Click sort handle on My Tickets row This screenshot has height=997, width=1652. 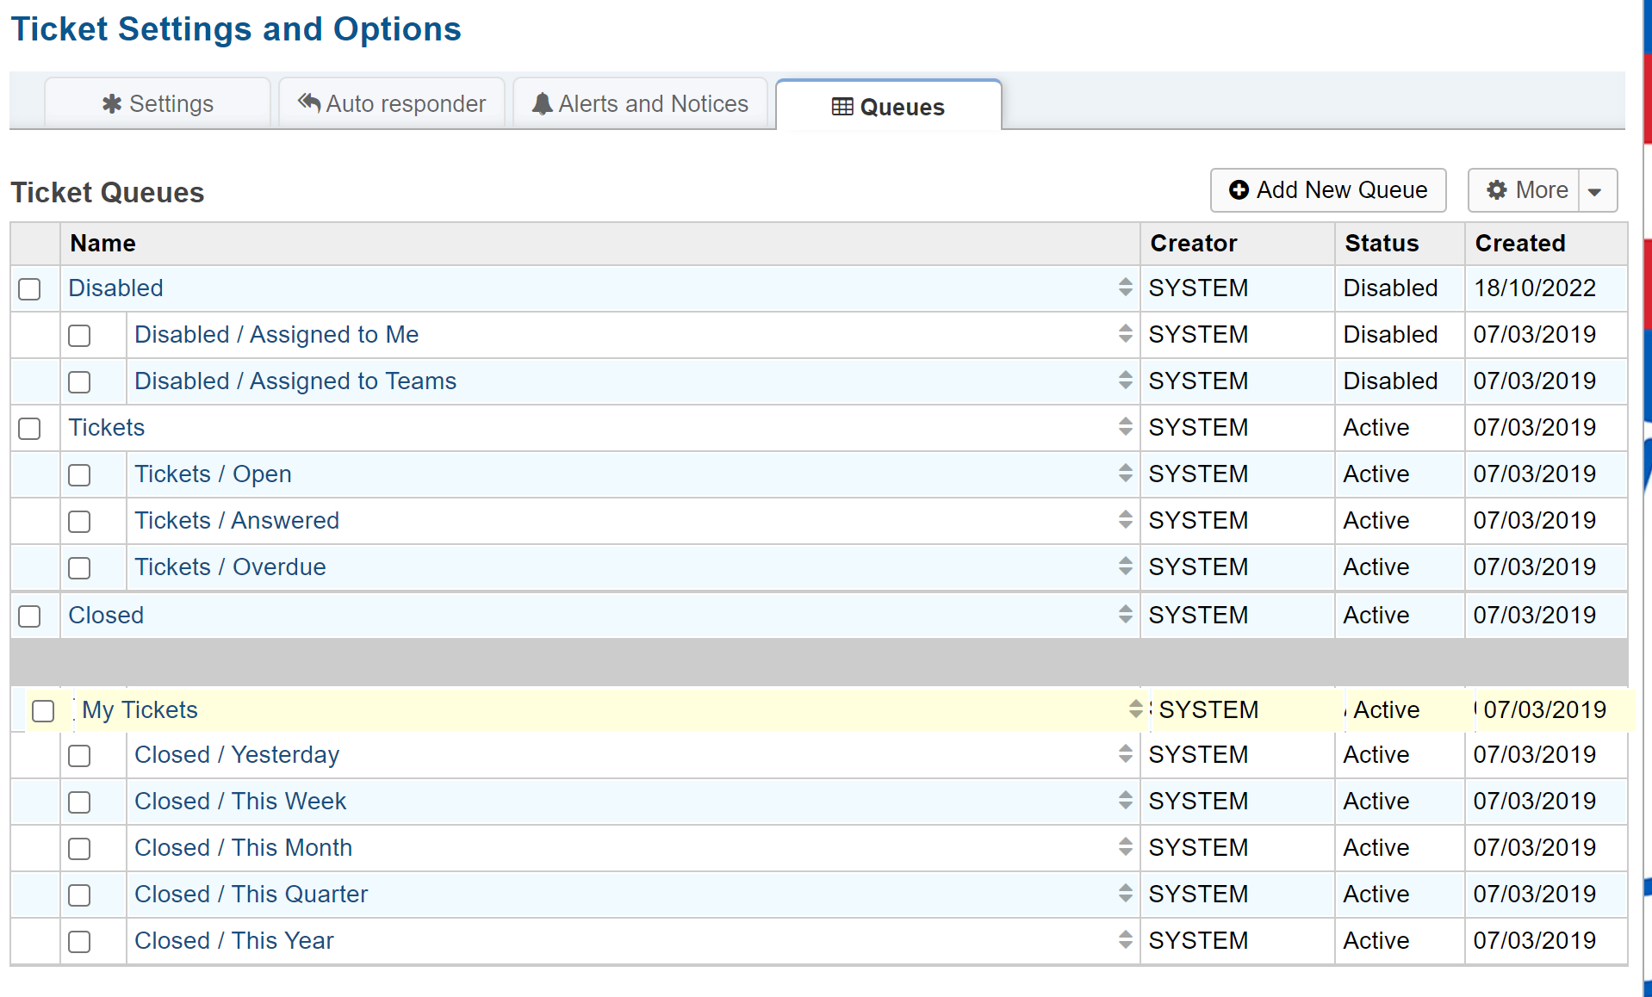click(x=1135, y=709)
